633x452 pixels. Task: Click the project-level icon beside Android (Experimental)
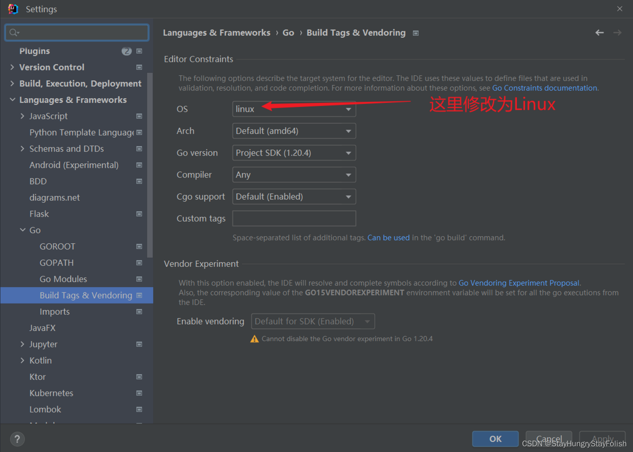pos(139,165)
